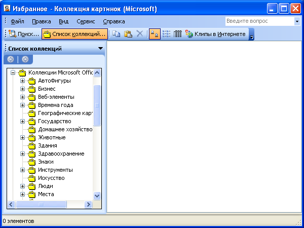Click the Искусство folder icon

(32, 178)
